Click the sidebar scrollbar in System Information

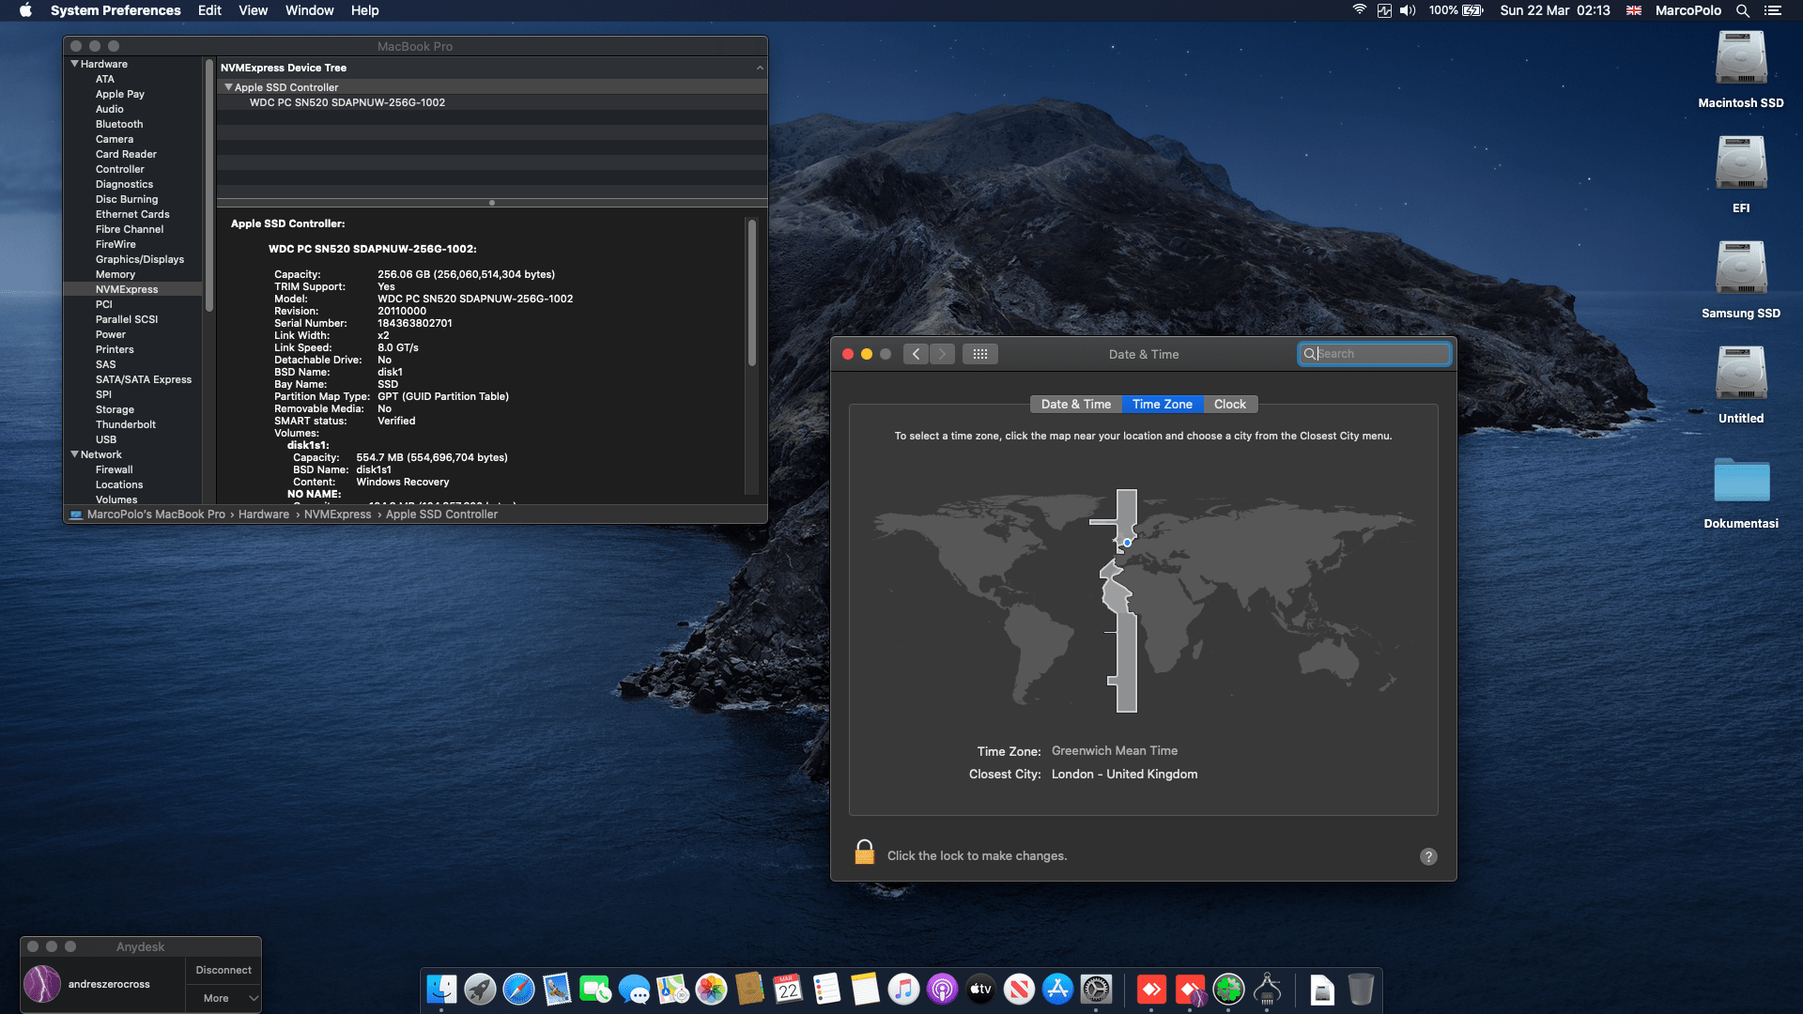[208, 185]
